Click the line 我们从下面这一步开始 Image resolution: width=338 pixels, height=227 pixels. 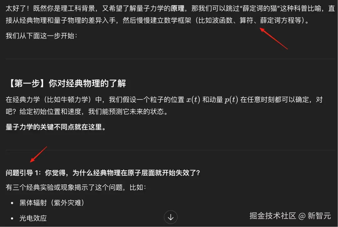click(41, 36)
